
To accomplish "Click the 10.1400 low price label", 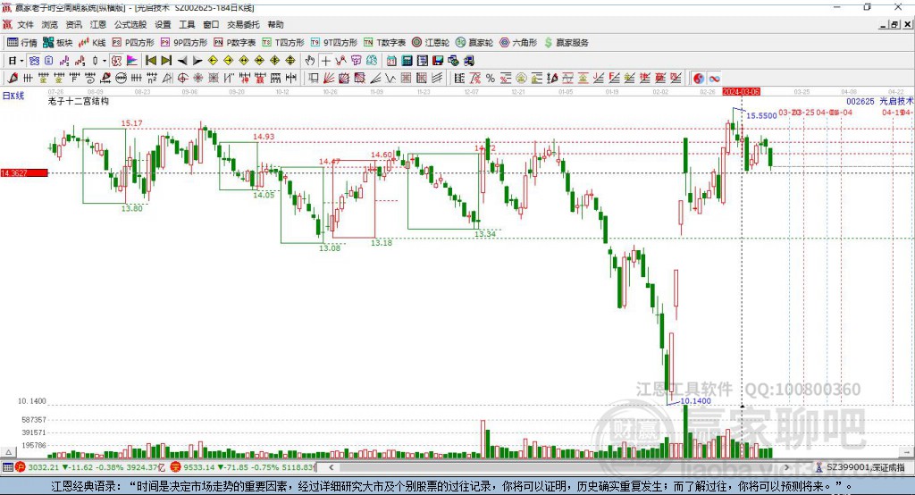I will tap(695, 400).
